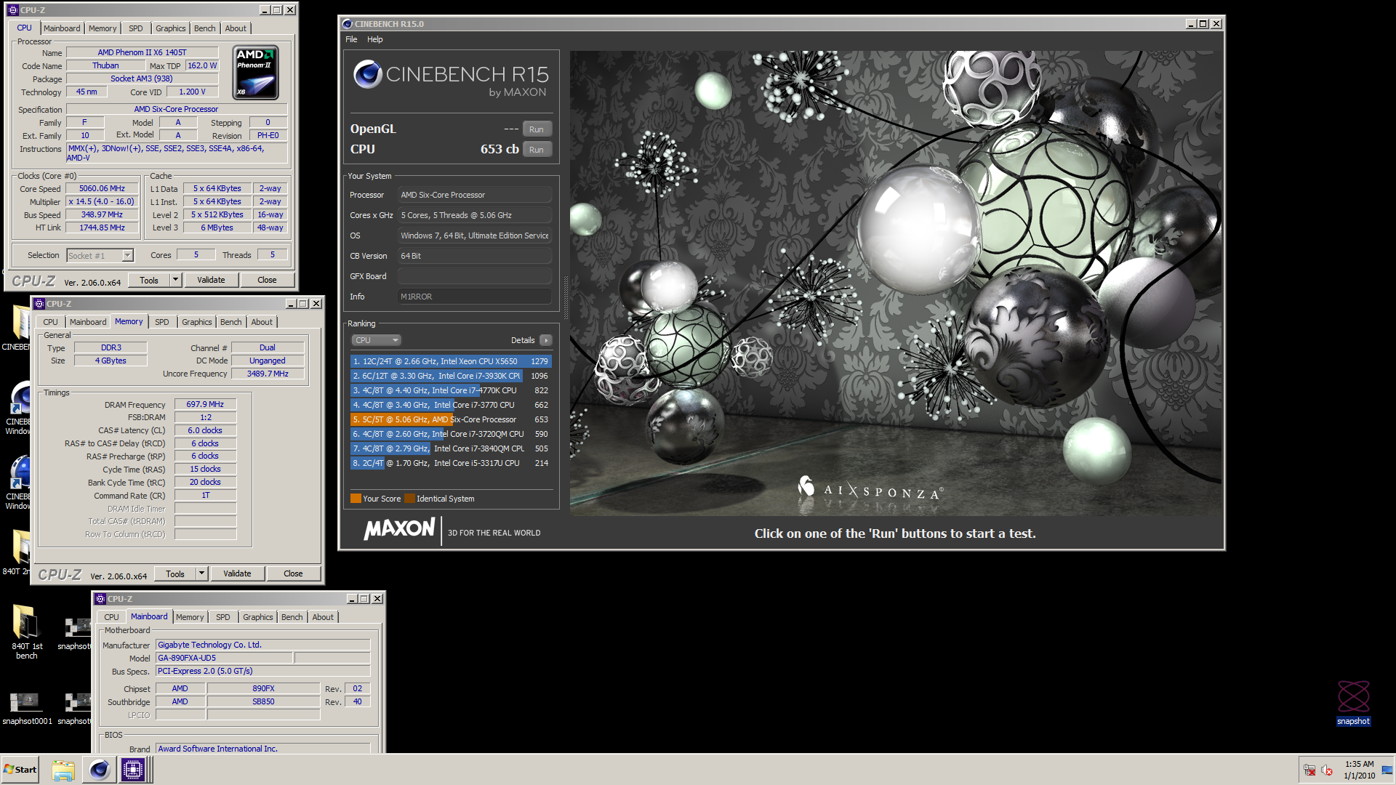Open the Tools dropdown arrow in top CPU-Z

(x=175, y=280)
